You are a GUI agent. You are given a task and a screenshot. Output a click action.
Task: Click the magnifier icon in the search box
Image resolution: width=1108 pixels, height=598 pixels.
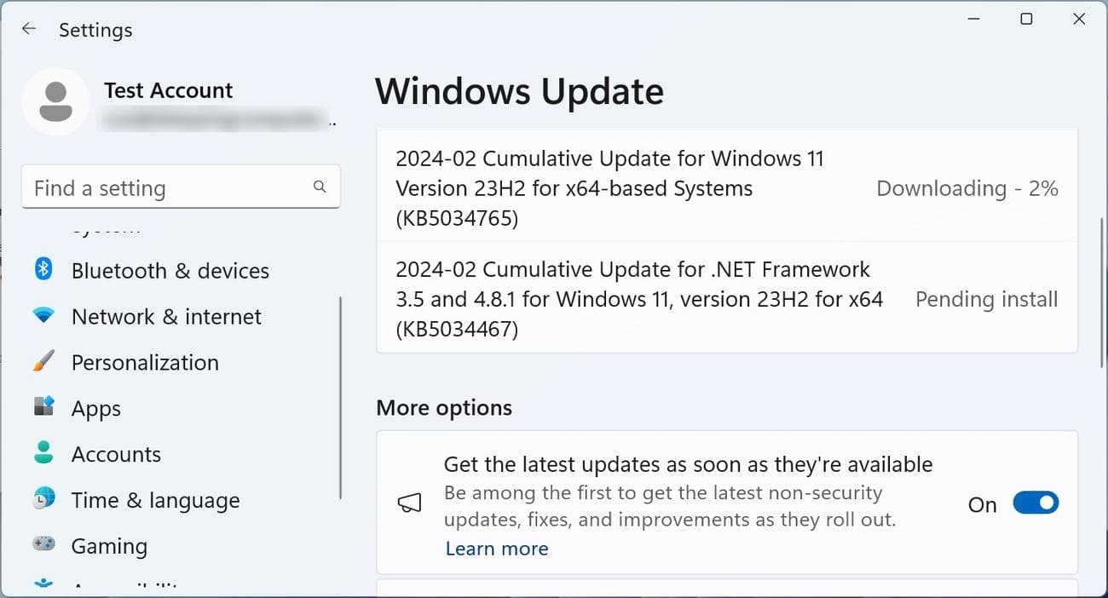click(319, 186)
